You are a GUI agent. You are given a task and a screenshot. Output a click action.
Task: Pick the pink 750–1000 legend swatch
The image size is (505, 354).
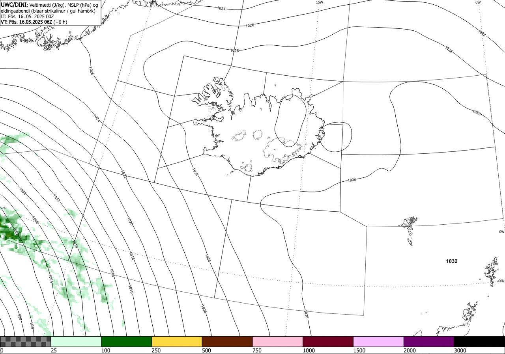tap(278, 341)
